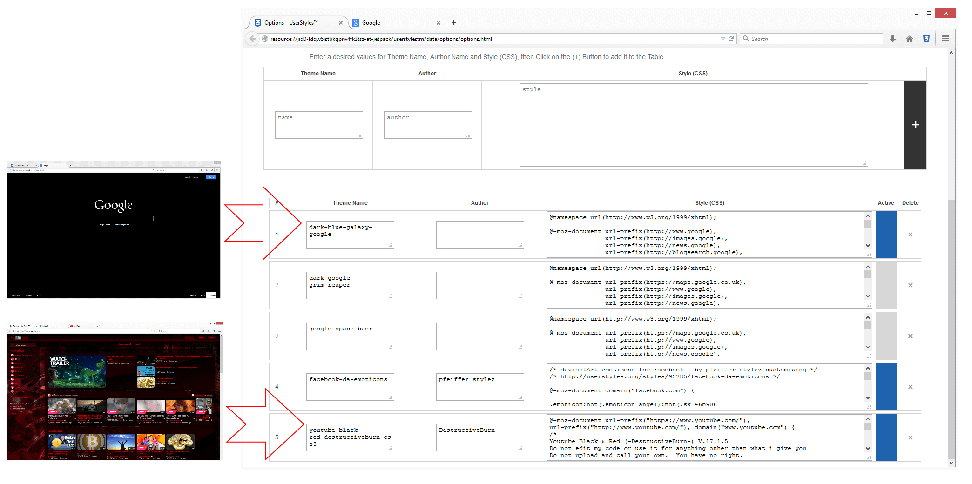Click the Delete column header

[x=910, y=203]
